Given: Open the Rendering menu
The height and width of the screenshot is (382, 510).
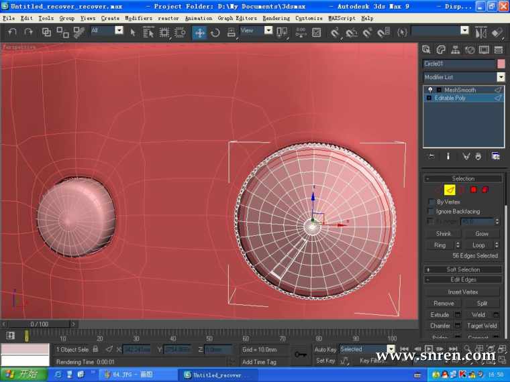Looking at the screenshot, I should point(276,18).
